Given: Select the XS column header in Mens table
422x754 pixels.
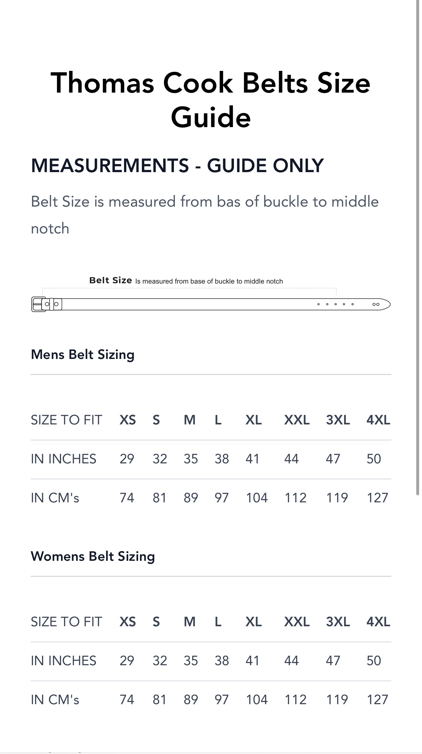Looking at the screenshot, I should tap(128, 420).
